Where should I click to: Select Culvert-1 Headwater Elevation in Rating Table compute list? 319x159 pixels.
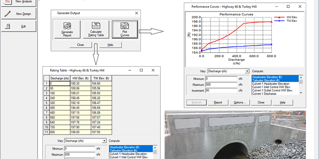point(131,154)
